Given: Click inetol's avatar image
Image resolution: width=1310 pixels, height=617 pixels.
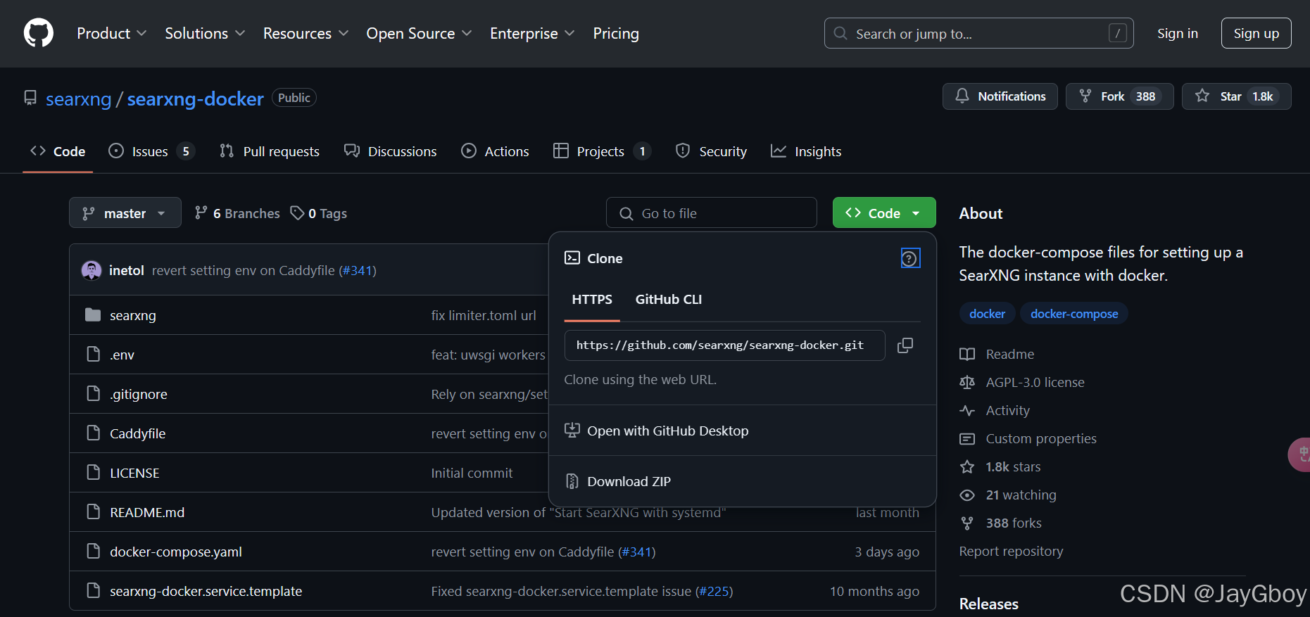Looking at the screenshot, I should click(92, 270).
